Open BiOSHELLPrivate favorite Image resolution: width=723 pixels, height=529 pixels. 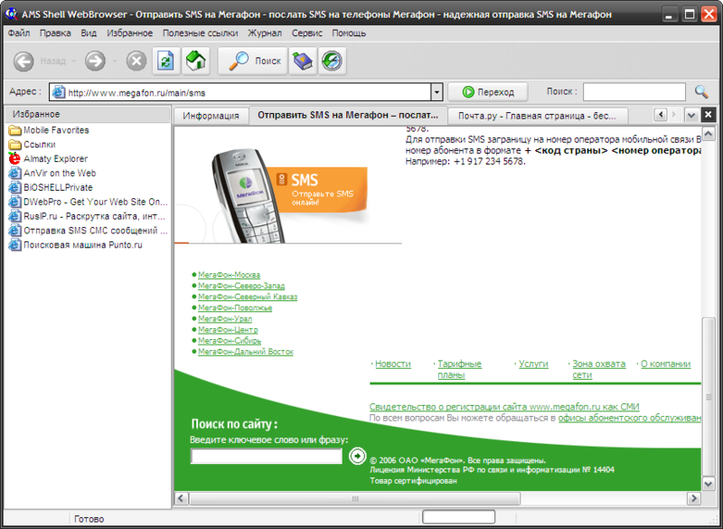pyautogui.click(x=51, y=187)
